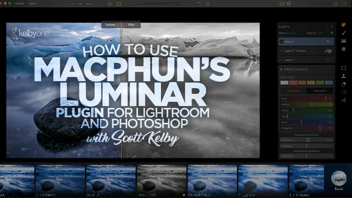Select the orange color filter swatch
Screen dimensions: 352x198
(x=302, y=82)
